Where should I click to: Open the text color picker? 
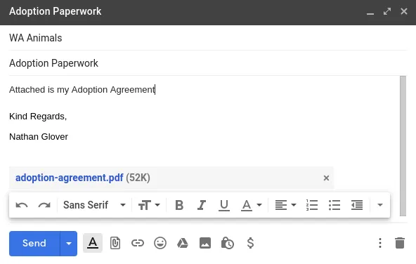tap(252, 205)
